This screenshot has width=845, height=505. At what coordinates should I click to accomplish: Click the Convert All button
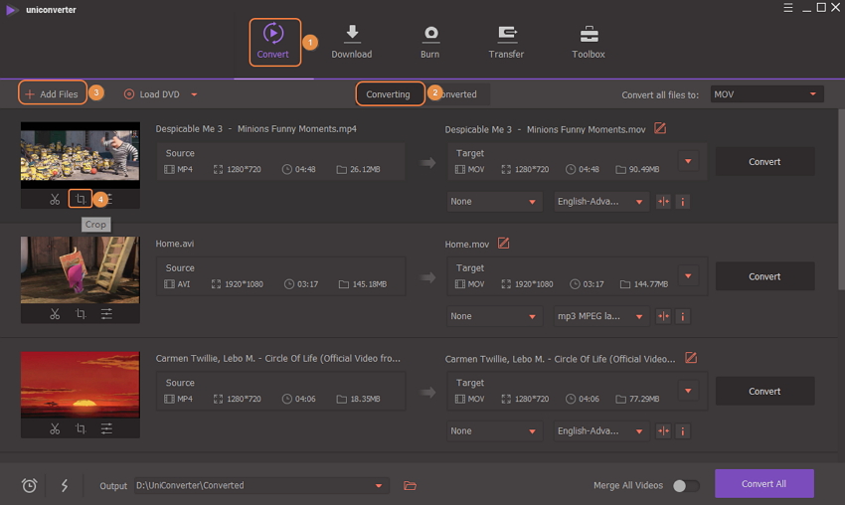[x=764, y=484]
